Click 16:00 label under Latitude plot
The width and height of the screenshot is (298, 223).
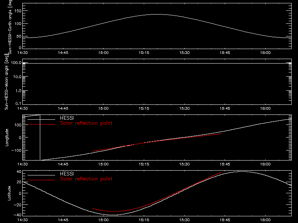[265, 220]
